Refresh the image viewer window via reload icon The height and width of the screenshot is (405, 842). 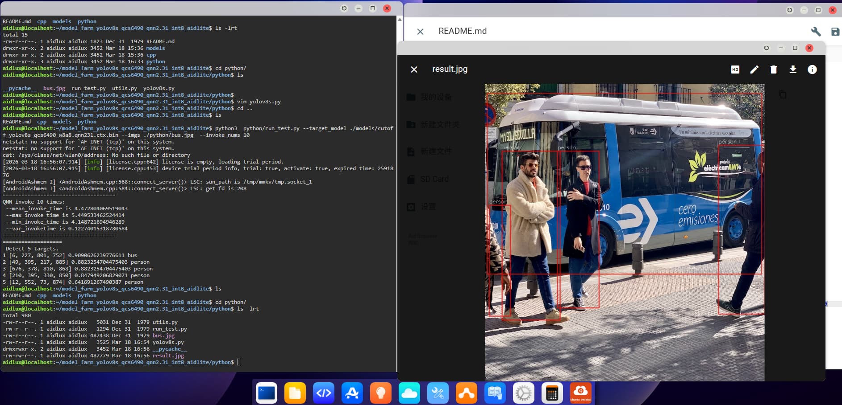(x=766, y=48)
